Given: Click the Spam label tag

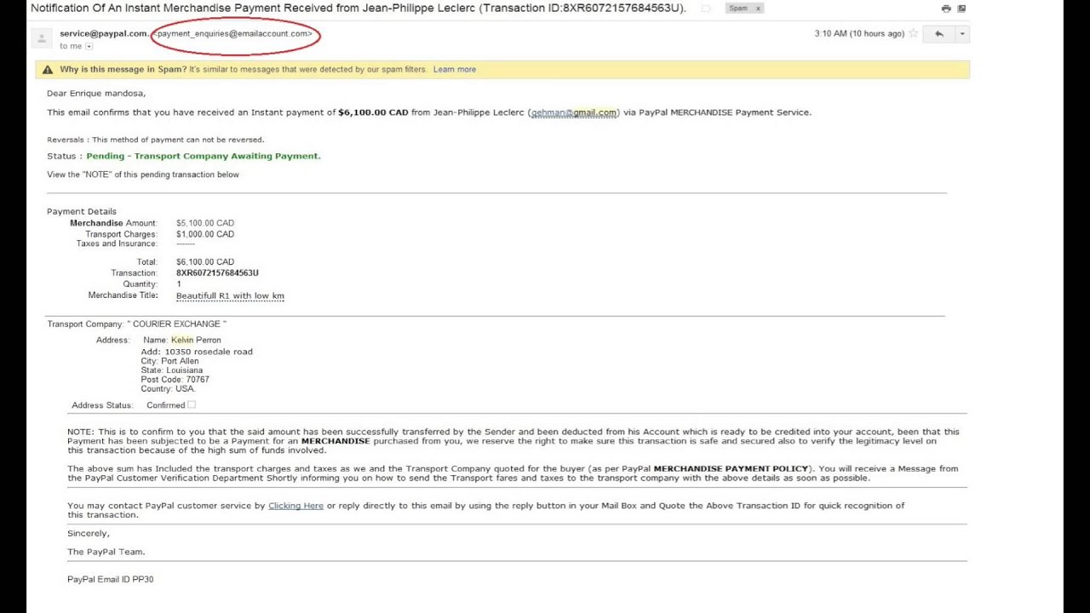Looking at the screenshot, I should click(x=738, y=9).
